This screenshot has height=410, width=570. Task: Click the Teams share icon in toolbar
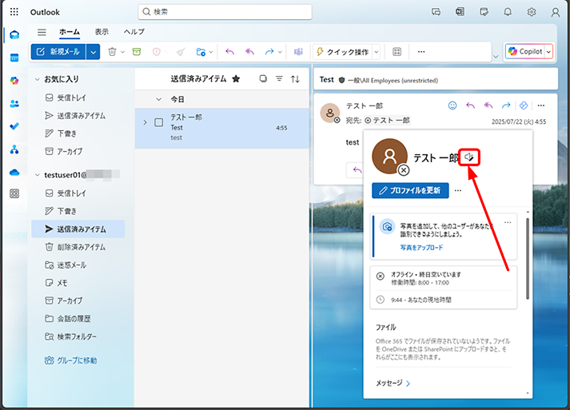click(x=298, y=52)
